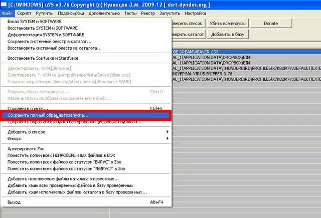Open the Тесты menu
Screen dimensions: 321x218
(x=130, y=14)
